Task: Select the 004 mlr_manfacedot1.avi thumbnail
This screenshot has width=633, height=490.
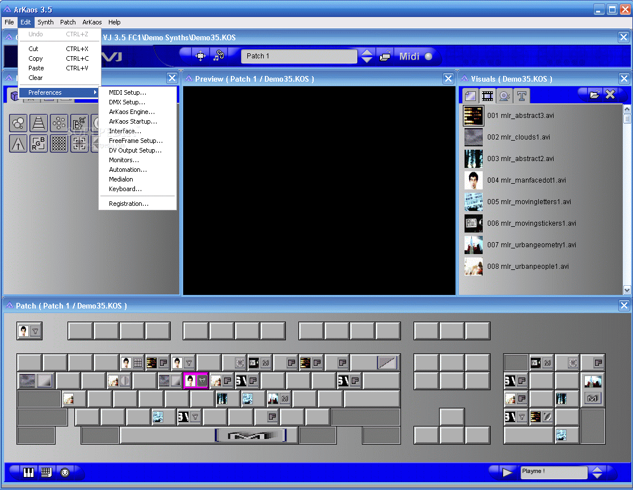Action: [x=473, y=180]
